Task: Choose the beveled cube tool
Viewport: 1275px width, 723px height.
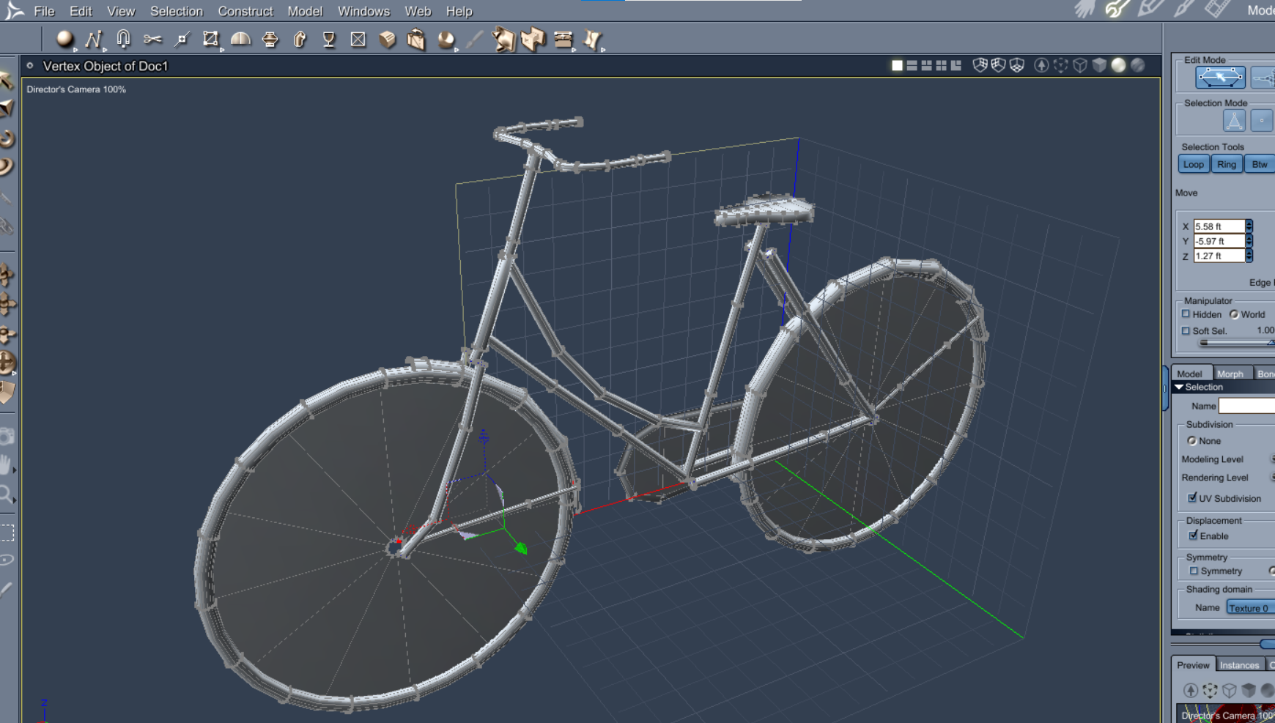Action: click(388, 39)
